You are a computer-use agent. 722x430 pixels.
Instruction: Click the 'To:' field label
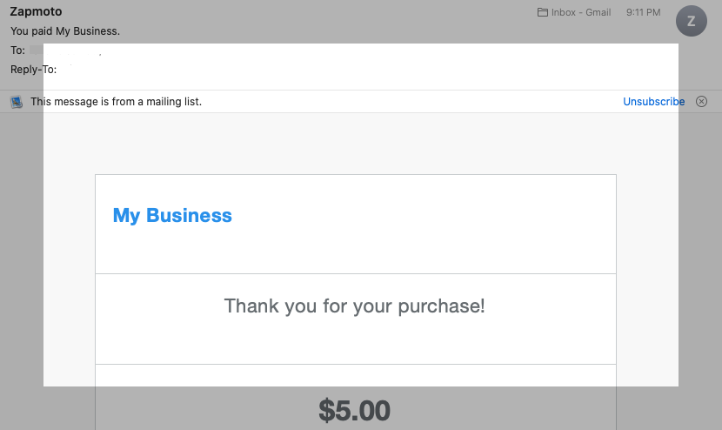[x=17, y=50]
